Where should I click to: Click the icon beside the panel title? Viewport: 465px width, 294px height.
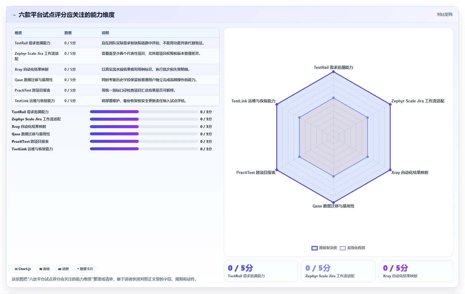(x=14, y=15)
